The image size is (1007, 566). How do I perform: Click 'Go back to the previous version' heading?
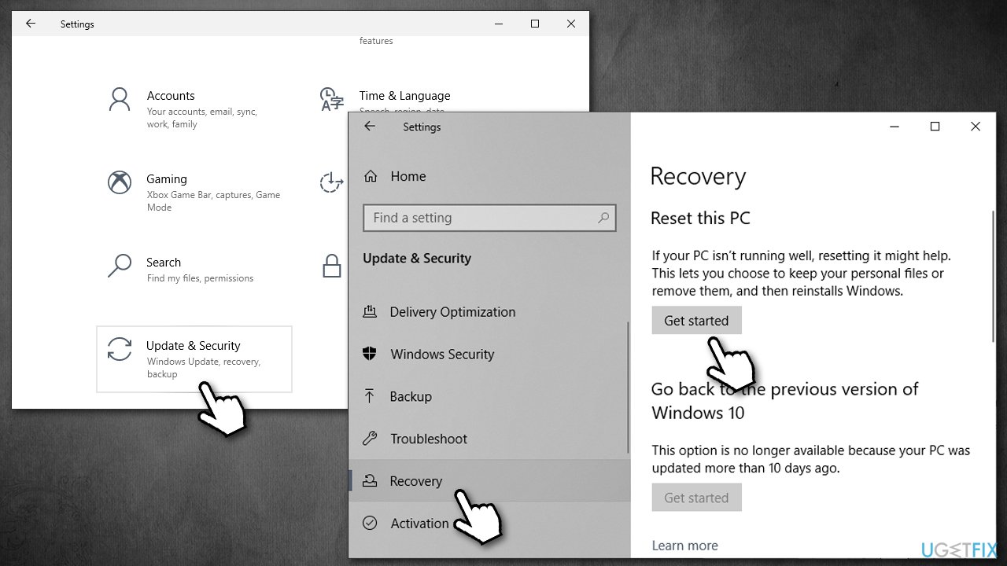point(784,401)
